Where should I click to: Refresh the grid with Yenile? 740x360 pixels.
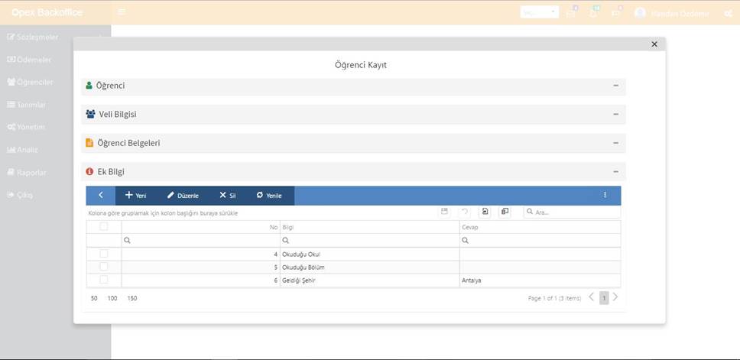point(269,196)
